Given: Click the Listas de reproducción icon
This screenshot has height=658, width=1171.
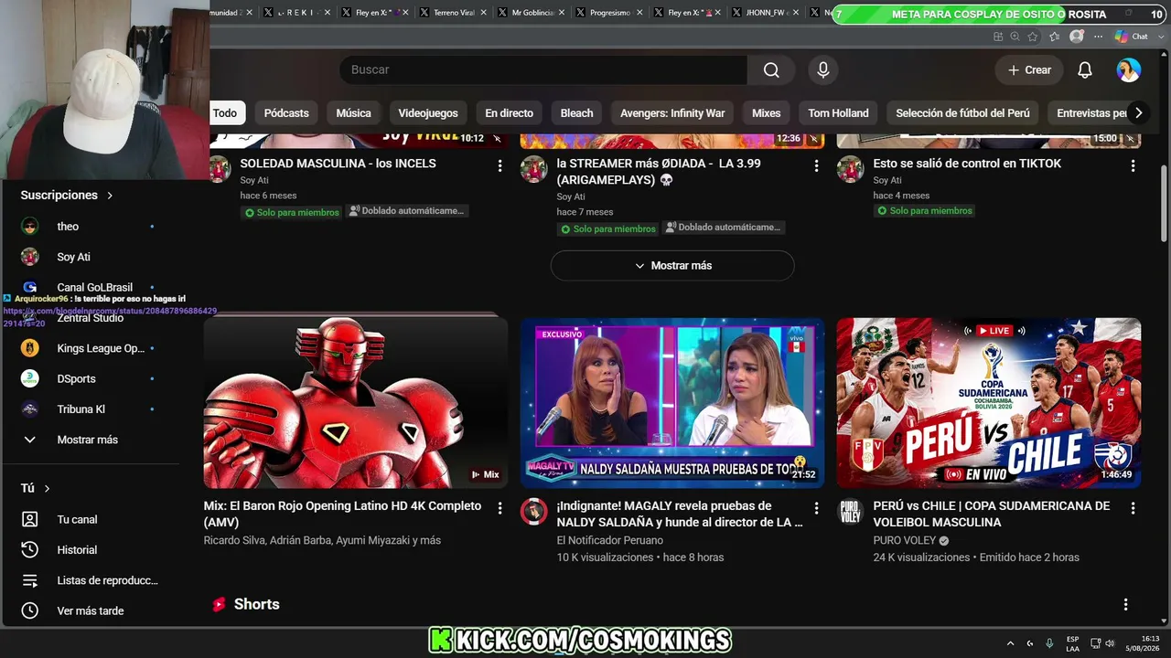Looking at the screenshot, I should coord(30,580).
